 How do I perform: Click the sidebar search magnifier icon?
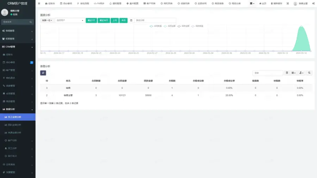[31, 22]
